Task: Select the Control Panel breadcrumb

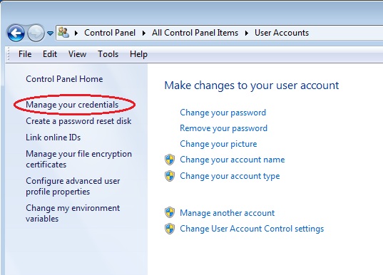Action: pyautogui.click(x=110, y=33)
